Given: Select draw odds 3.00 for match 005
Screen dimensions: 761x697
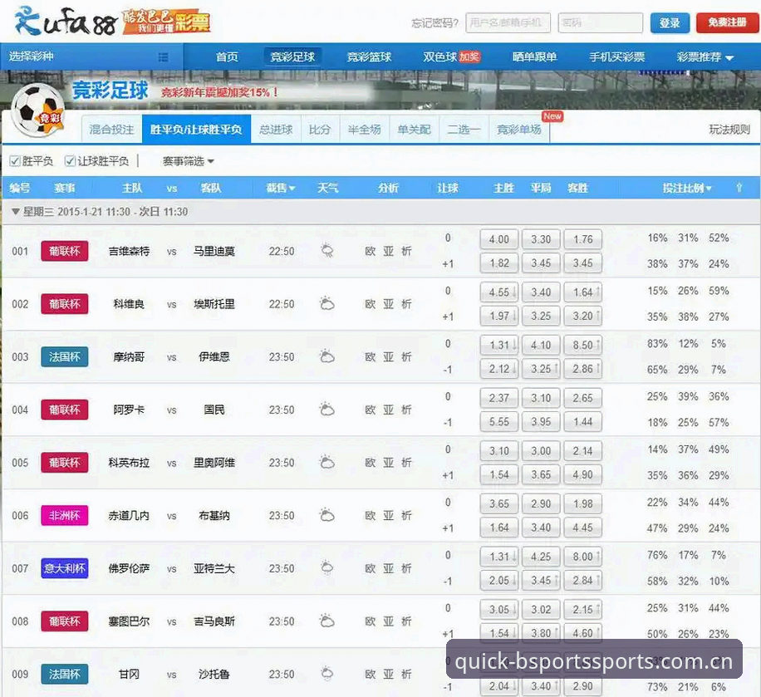Looking at the screenshot, I should coord(541,451).
